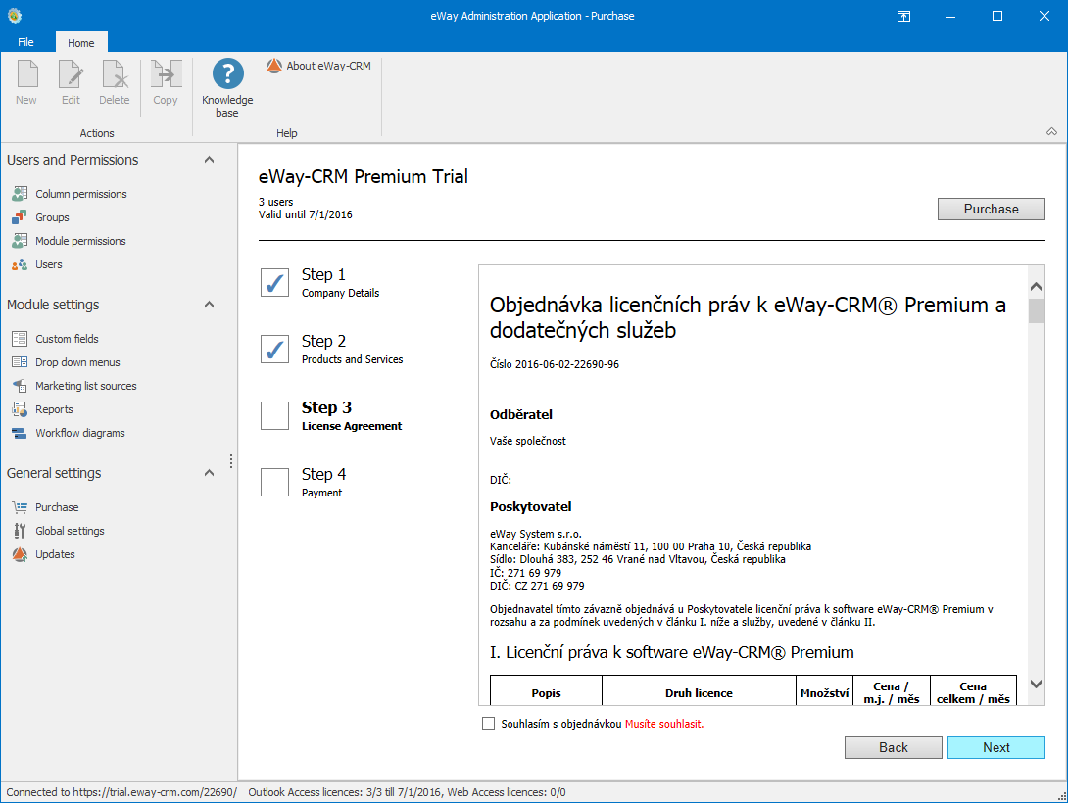Screen dimensions: 1068x803
Task: Click the ribbon display options icon
Action: pyautogui.click(x=903, y=16)
